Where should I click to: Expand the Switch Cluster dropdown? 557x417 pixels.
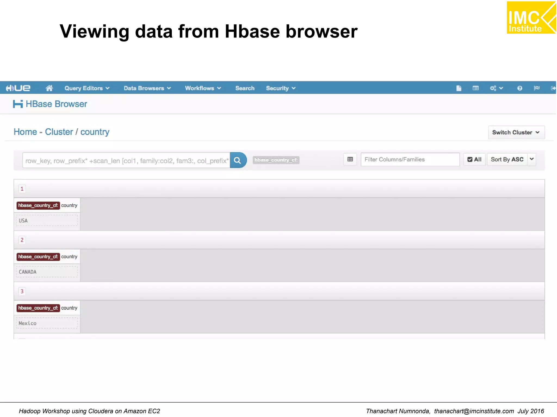click(516, 132)
